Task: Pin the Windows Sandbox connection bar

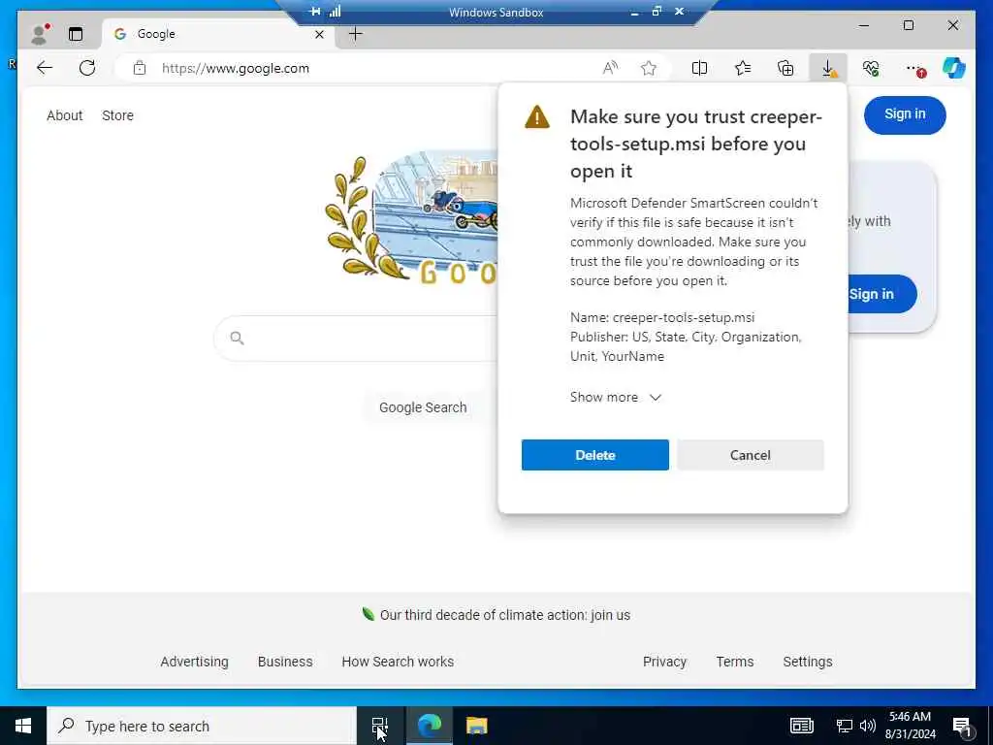Action: (315, 12)
